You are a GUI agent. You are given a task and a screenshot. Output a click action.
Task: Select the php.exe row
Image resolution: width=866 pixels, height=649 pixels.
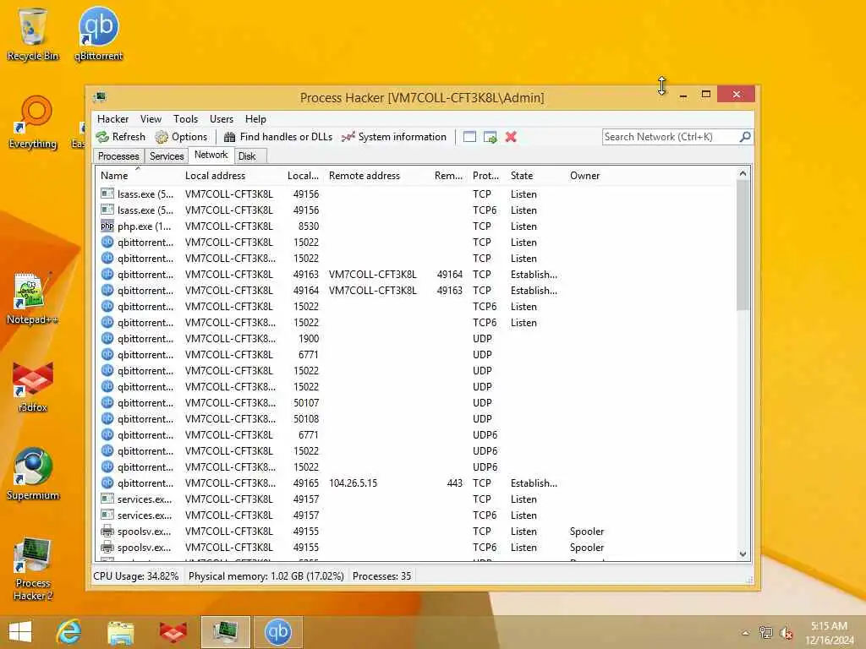pyautogui.click(x=416, y=226)
